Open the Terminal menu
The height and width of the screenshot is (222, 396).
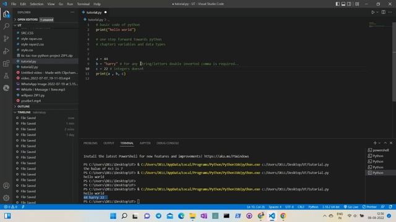(84, 4)
